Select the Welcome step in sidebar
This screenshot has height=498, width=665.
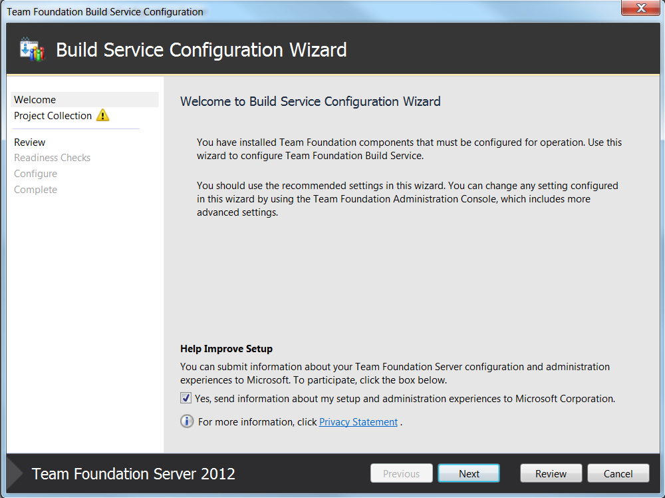click(85, 100)
